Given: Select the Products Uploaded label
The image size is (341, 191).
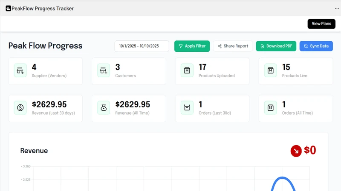Looking at the screenshot, I should pyautogui.click(x=217, y=76).
